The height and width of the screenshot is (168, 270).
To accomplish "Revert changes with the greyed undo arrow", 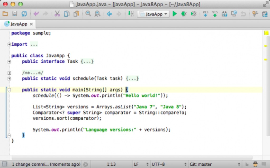I will [x=243, y=14].
